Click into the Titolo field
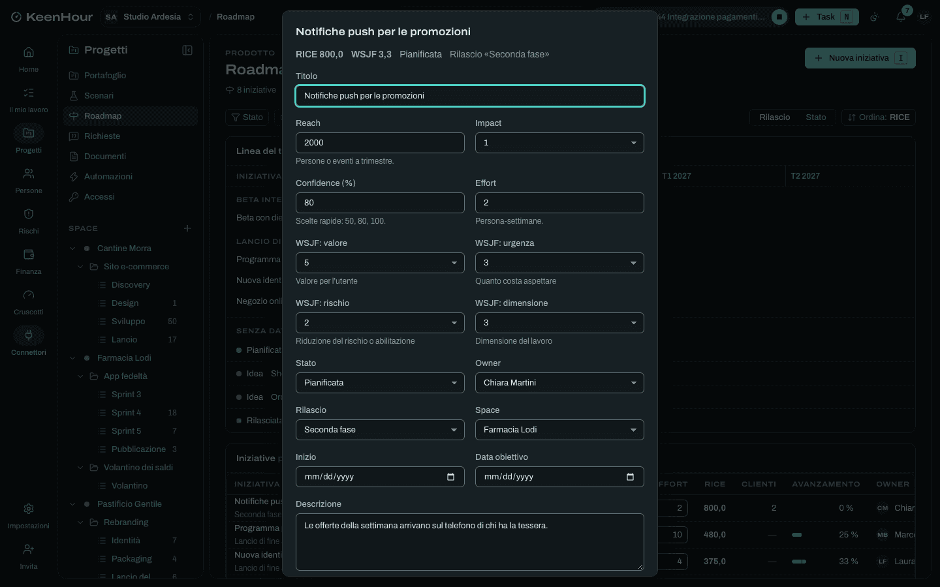This screenshot has width=940, height=587. pos(470,96)
